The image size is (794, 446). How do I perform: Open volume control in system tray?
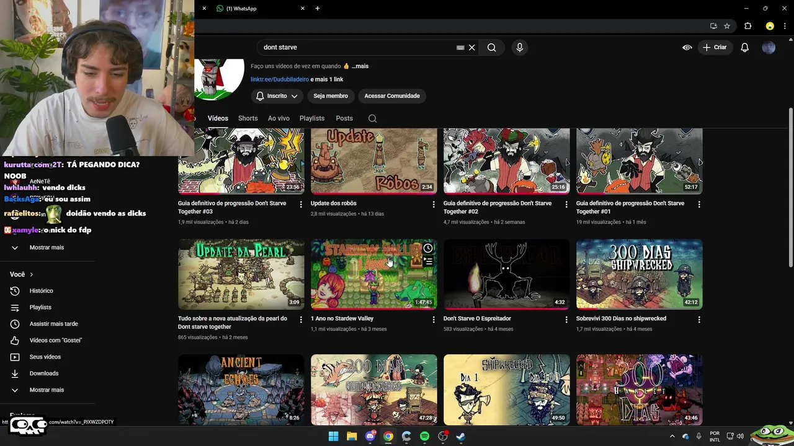(741, 436)
